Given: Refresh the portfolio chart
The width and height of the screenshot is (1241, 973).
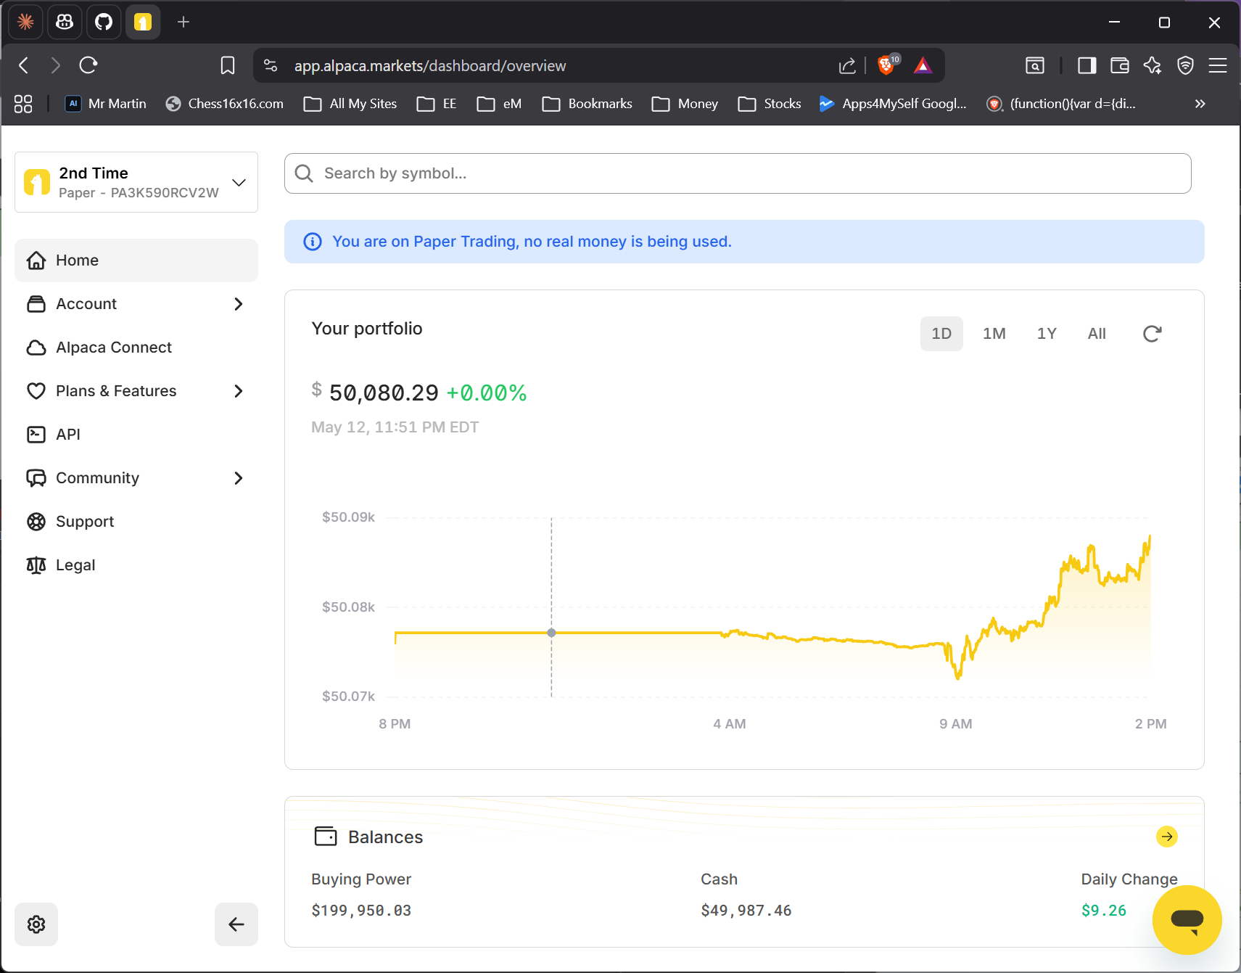Looking at the screenshot, I should pos(1153,334).
